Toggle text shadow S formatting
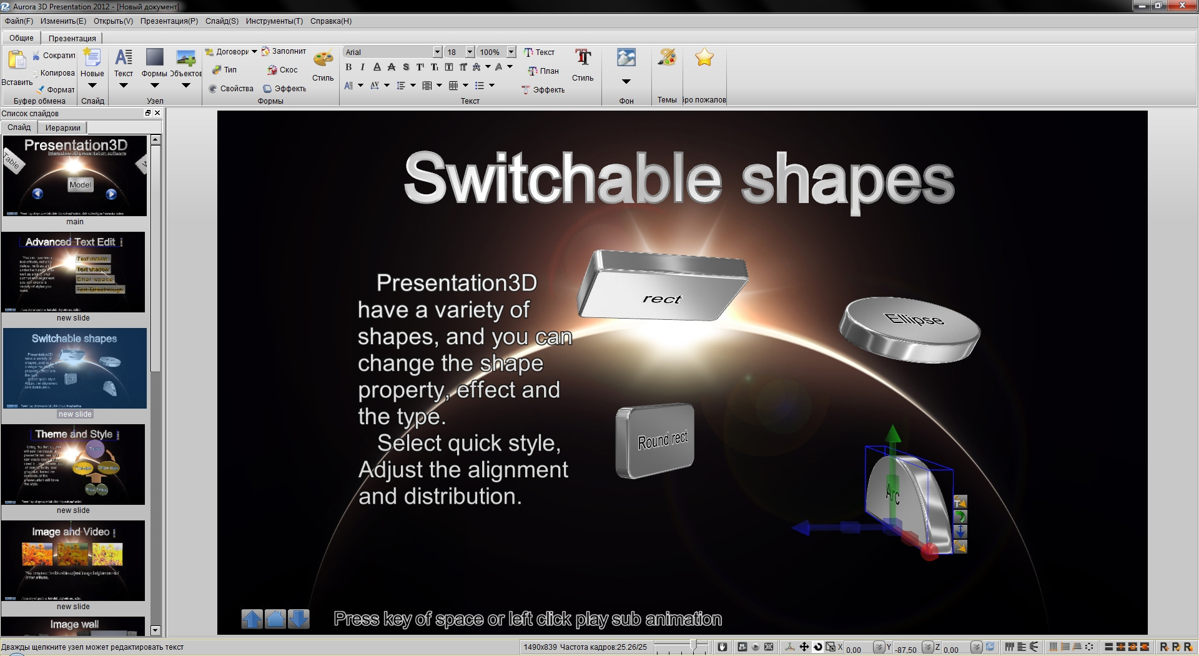This screenshot has width=1199, height=656. [405, 67]
